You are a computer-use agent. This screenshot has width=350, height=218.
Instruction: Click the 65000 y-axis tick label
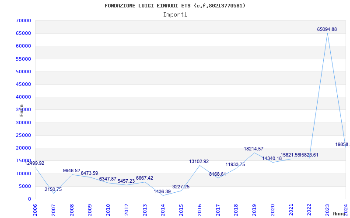tap(24, 34)
